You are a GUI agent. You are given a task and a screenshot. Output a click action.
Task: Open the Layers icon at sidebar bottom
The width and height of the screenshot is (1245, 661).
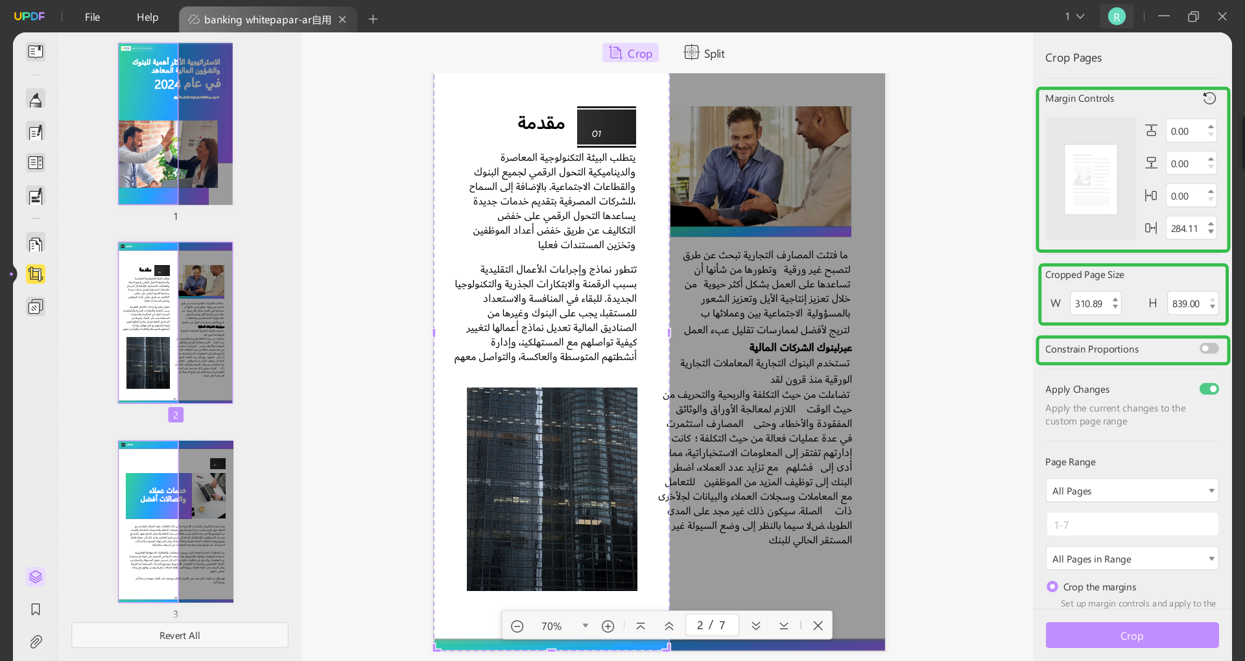[36, 577]
